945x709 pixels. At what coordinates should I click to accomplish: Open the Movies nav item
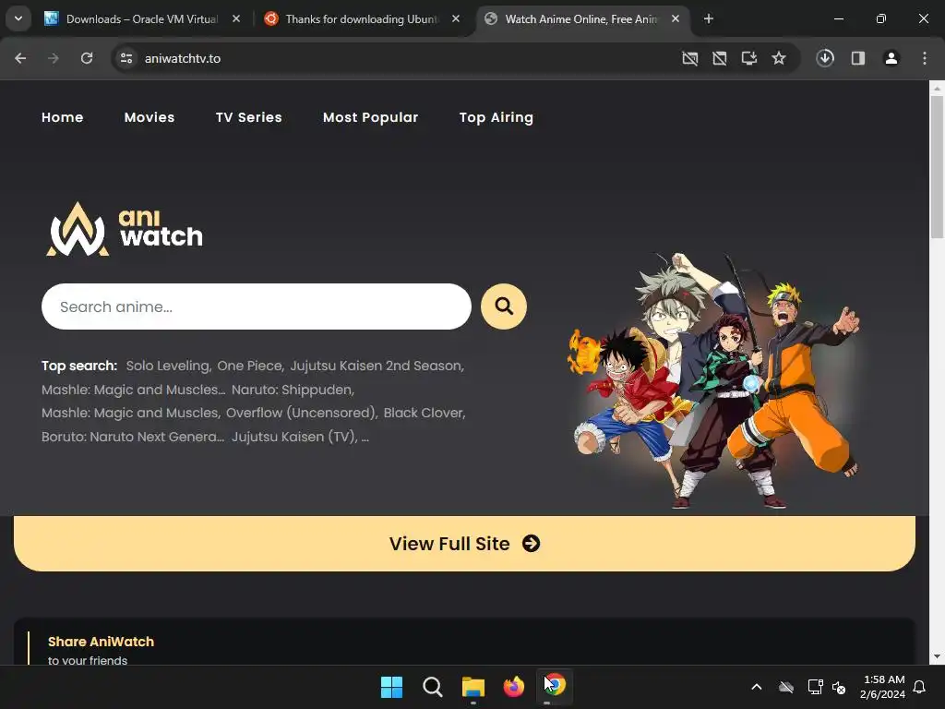coord(150,117)
